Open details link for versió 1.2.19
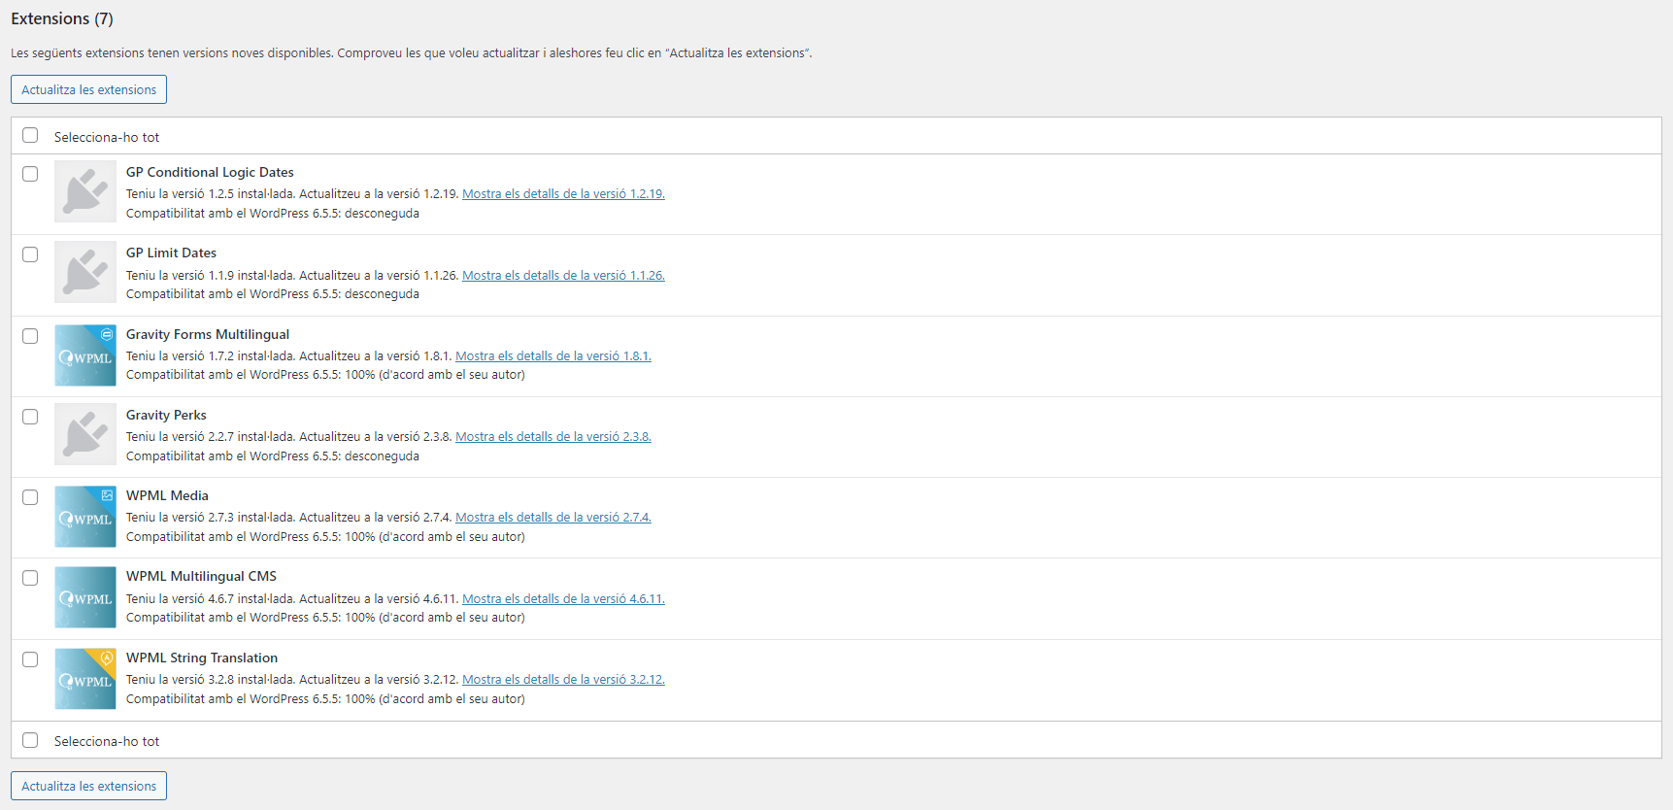This screenshot has height=810, width=1673. point(563,194)
